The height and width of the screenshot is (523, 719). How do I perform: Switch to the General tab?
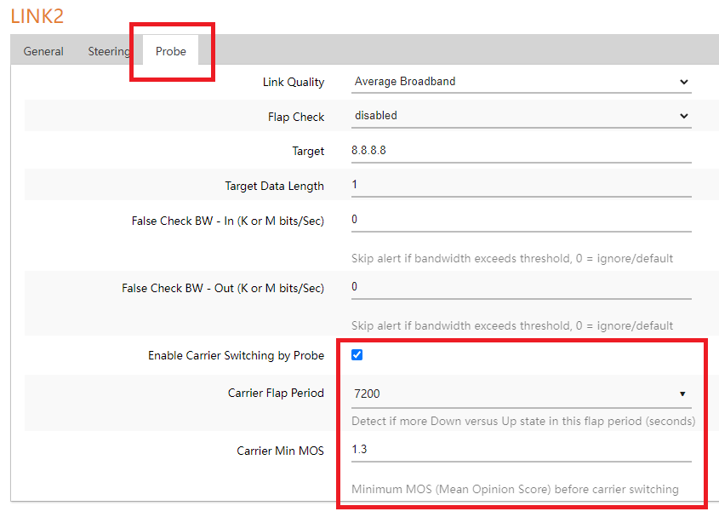pos(43,51)
